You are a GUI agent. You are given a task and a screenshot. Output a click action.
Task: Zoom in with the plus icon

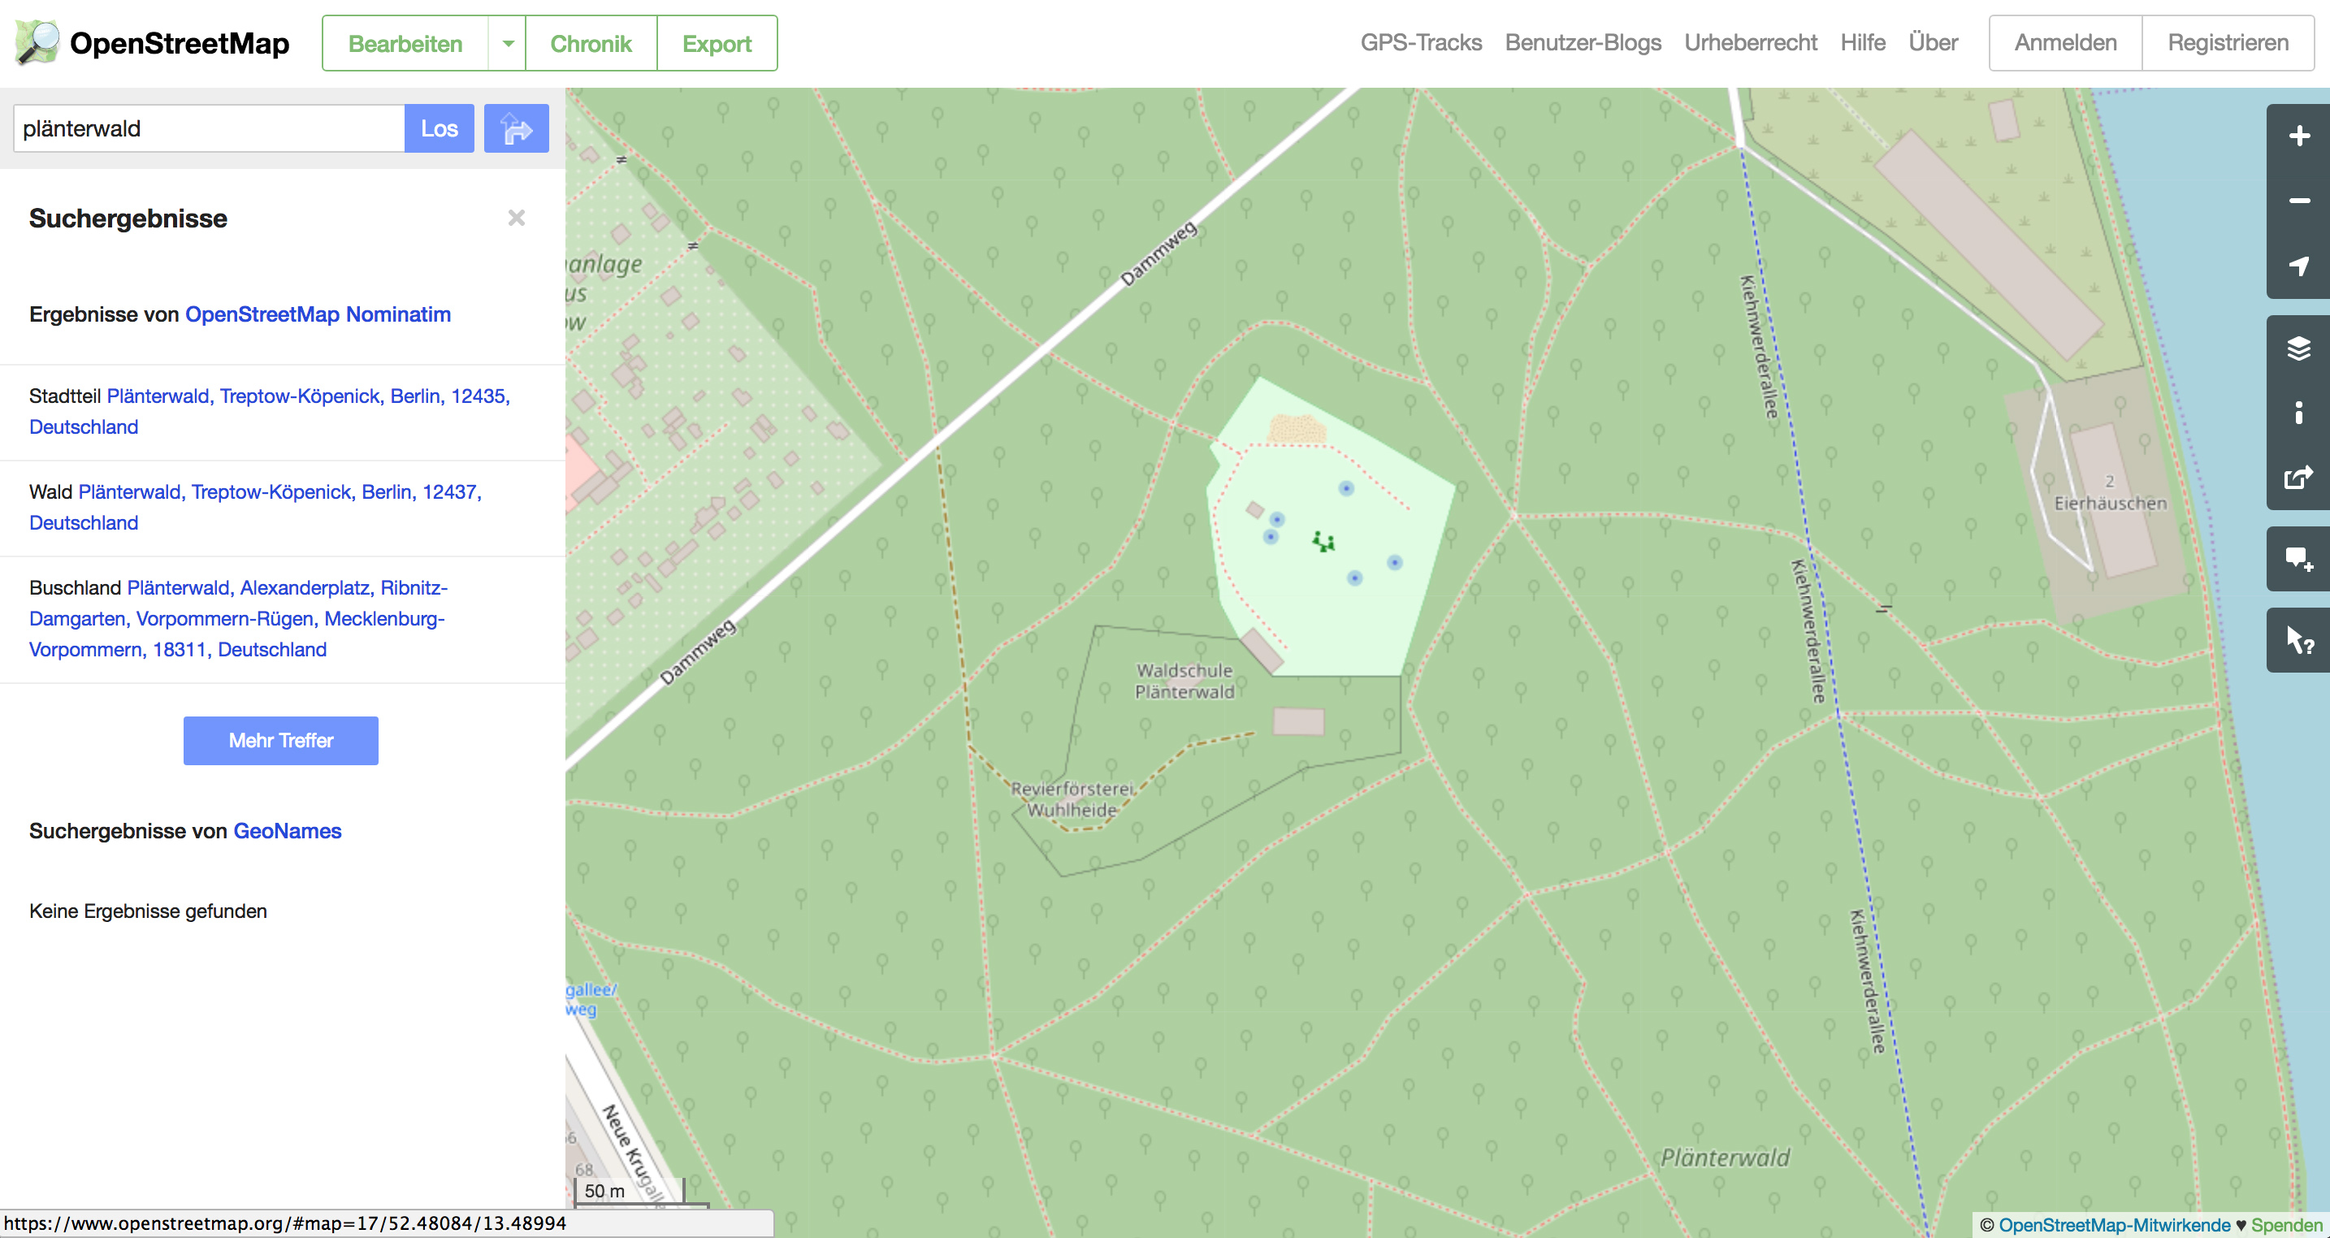coord(2298,136)
